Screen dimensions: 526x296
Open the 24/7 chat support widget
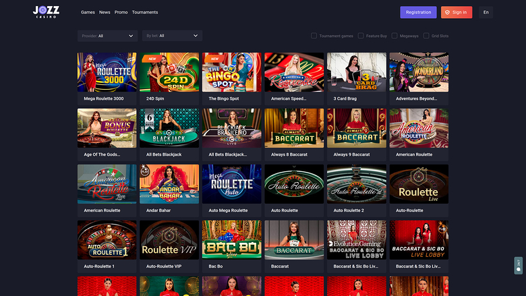tap(519, 266)
